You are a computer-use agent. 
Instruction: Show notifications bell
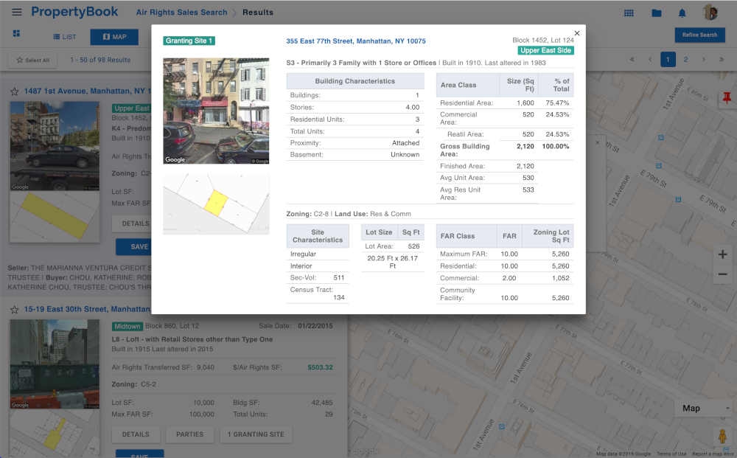coord(682,13)
